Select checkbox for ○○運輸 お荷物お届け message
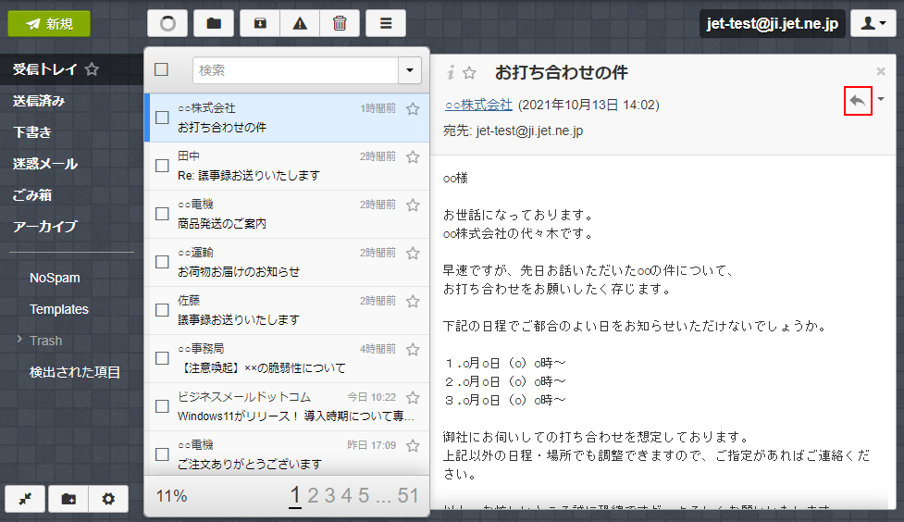The image size is (904, 522). coord(162,262)
